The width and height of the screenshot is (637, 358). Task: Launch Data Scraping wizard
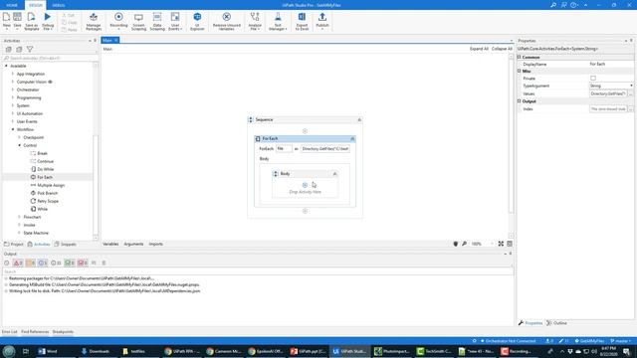click(x=157, y=21)
